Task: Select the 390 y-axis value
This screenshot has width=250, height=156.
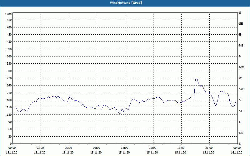Action: [x=9, y=49]
